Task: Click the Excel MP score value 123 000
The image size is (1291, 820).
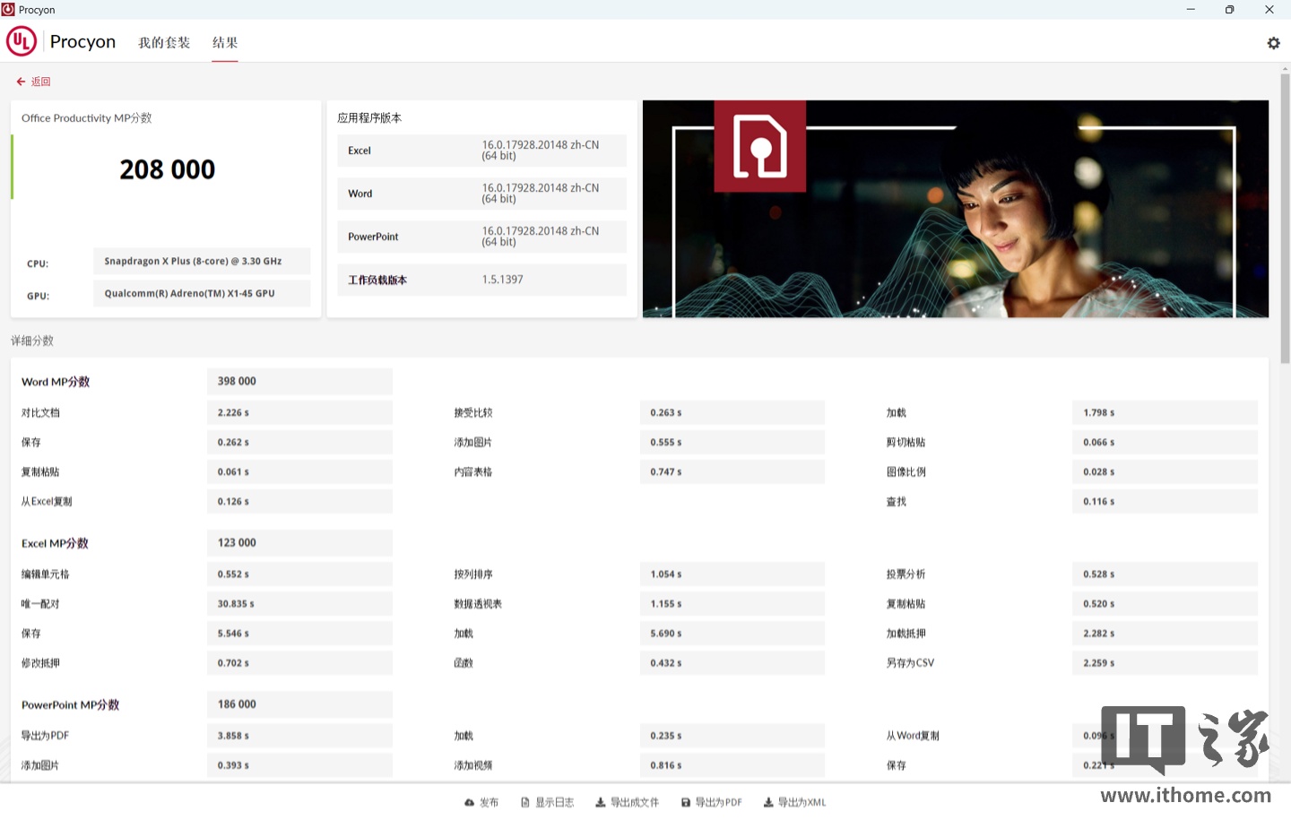Action: 237,543
